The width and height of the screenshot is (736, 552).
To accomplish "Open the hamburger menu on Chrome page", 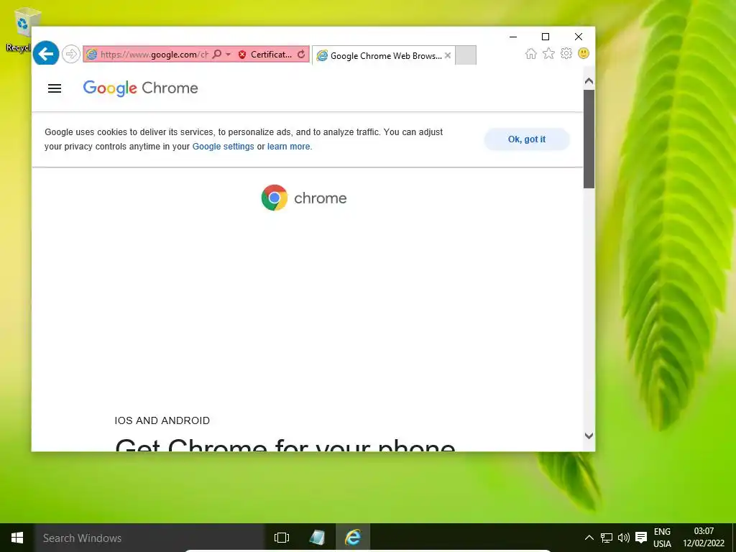I will pos(55,88).
